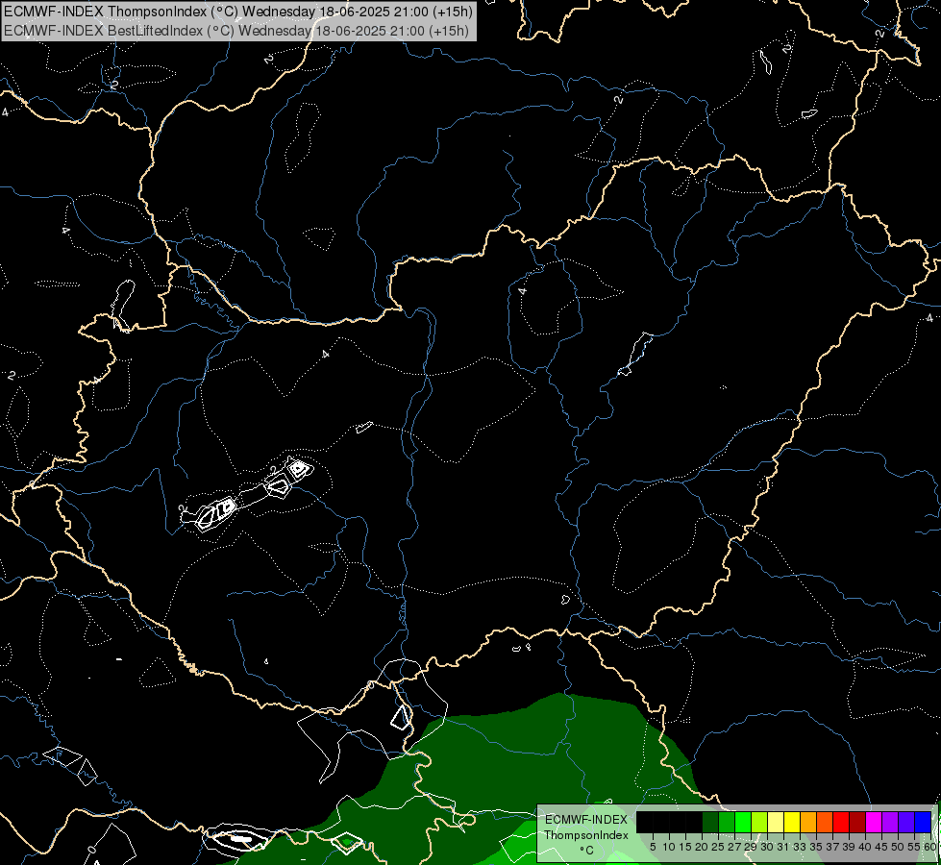Select the bright red 37–39 legend swatch
941x865 pixels.
841,822
